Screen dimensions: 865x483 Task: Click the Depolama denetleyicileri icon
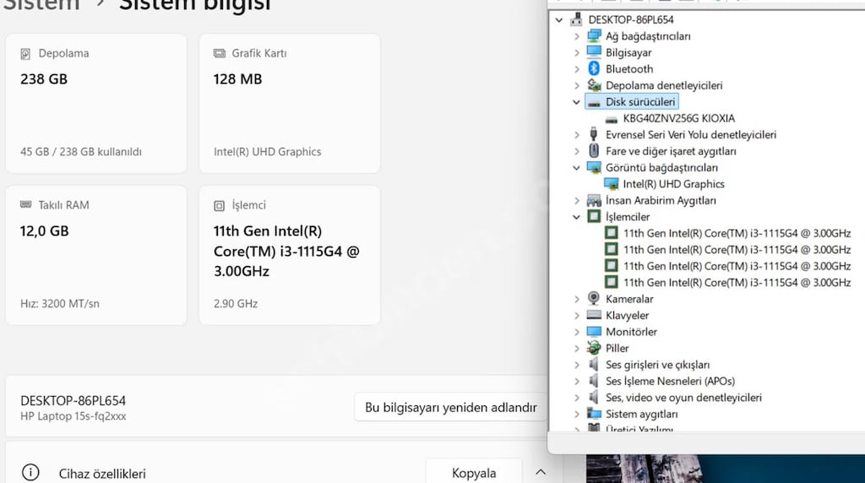tap(594, 85)
